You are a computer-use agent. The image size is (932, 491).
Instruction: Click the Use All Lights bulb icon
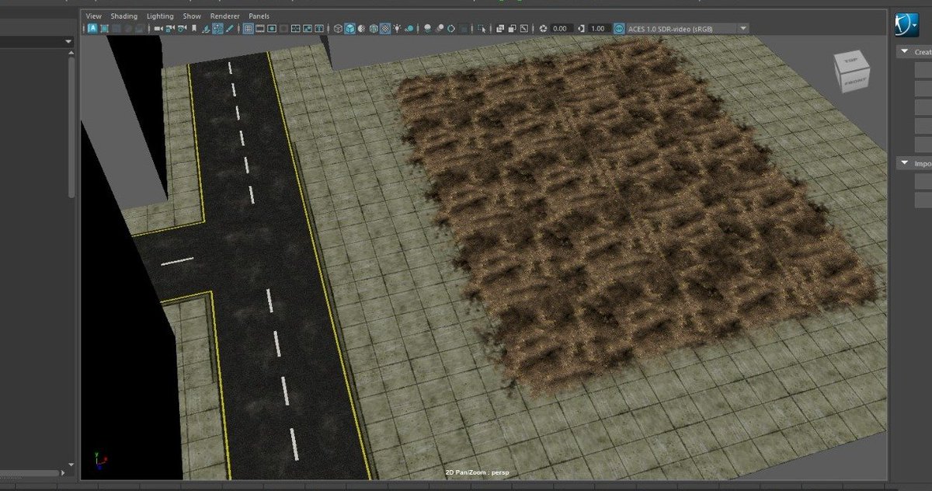click(397, 28)
